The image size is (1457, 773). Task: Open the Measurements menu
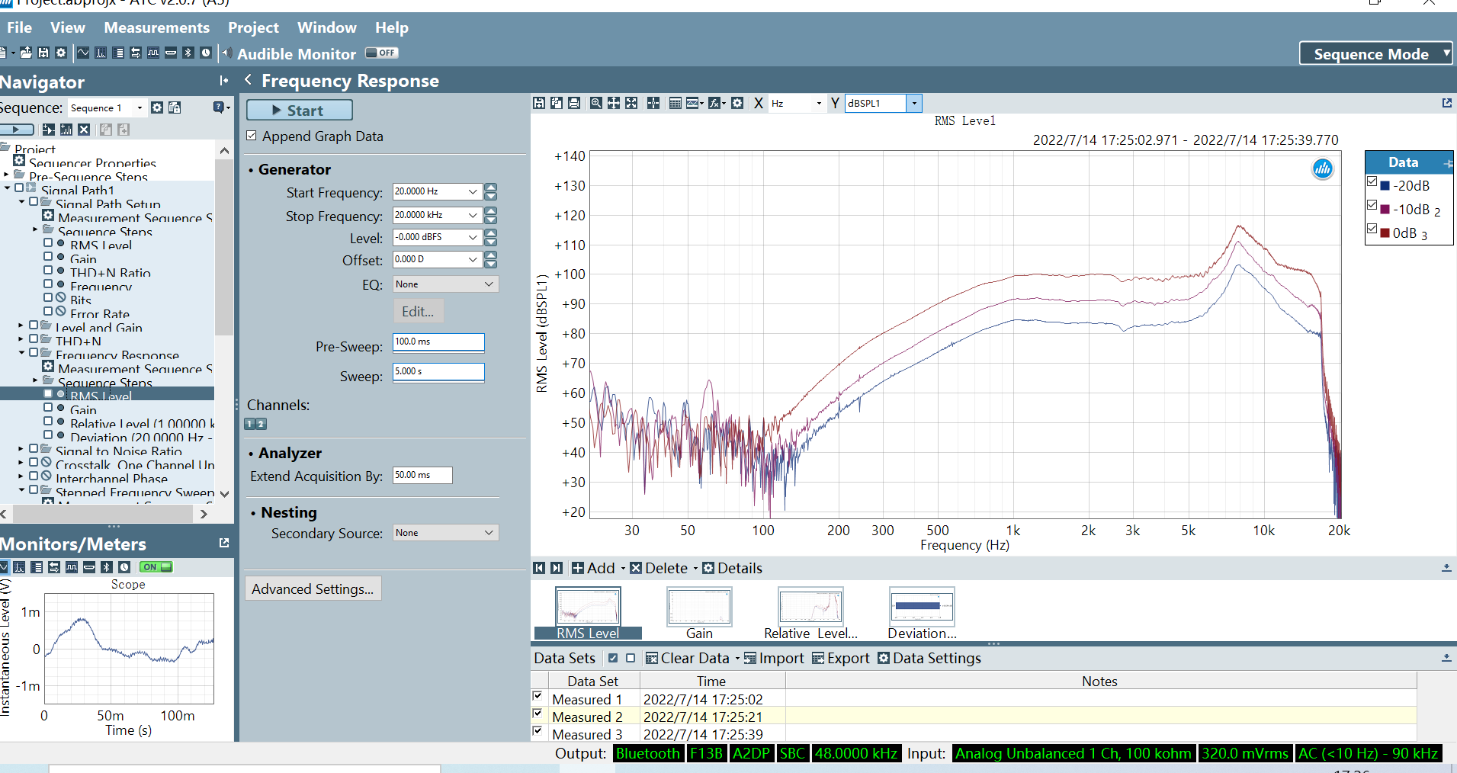[156, 27]
